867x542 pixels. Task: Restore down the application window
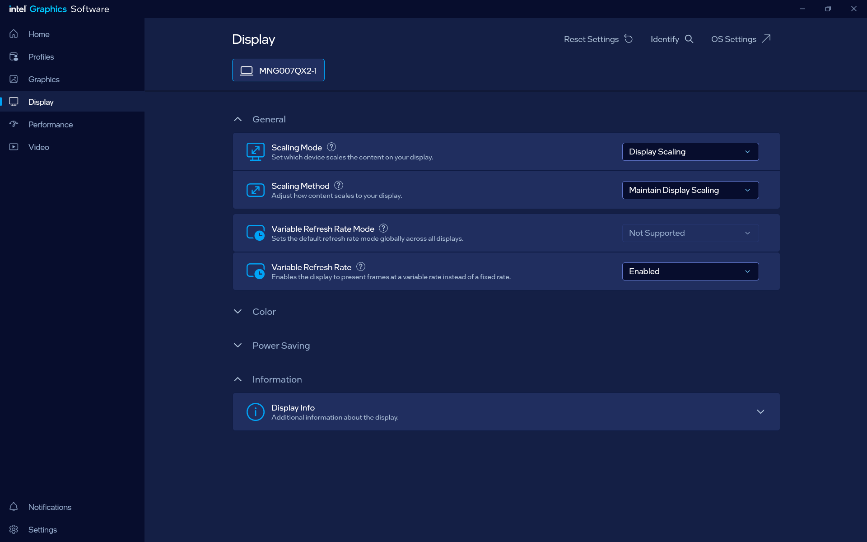(828, 9)
